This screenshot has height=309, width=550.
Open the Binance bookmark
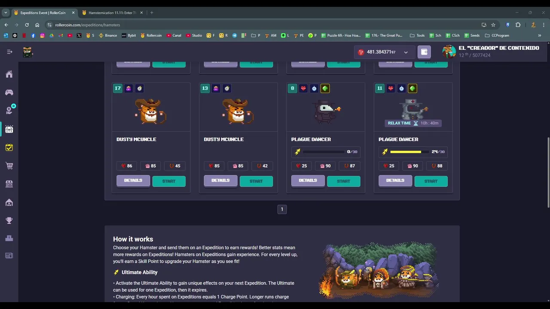point(108,36)
